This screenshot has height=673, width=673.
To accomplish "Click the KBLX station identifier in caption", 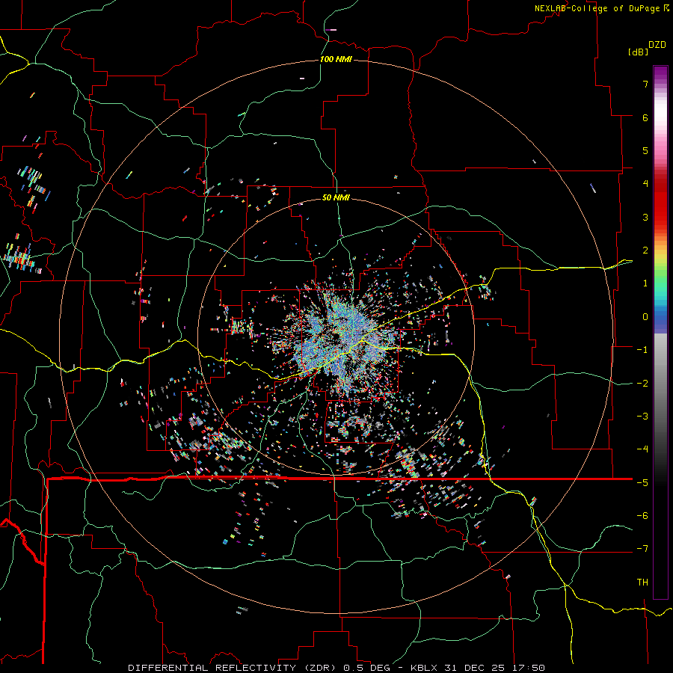I will coord(424,668).
